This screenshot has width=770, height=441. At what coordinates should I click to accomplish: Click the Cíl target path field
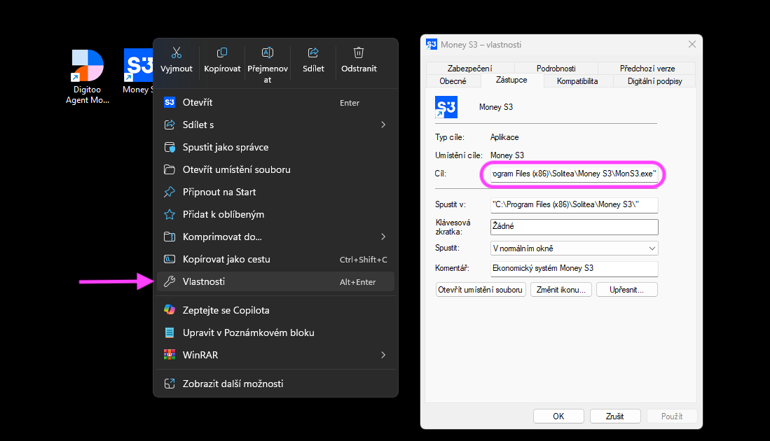pyautogui.click(x=574, y=174)
